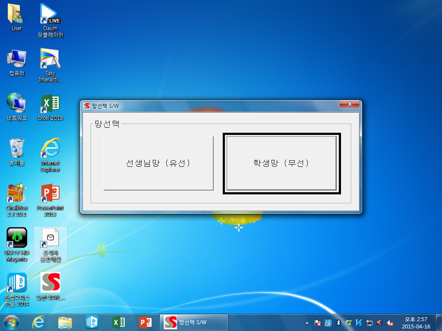Open the orange speaker volume tray icon
Viewport: 442px width, 331px height.
[x=379, y=323]
